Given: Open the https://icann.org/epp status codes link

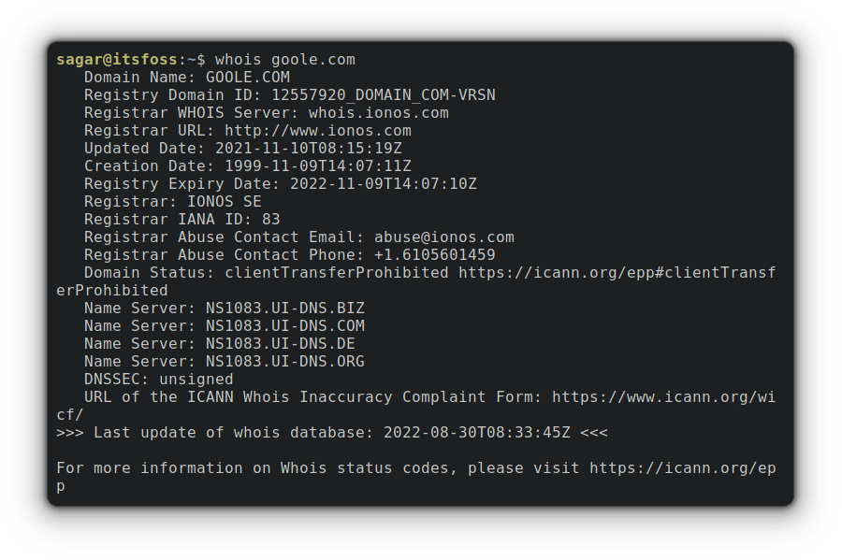Looking at the screenshot, I should click(x=682, y=468).
